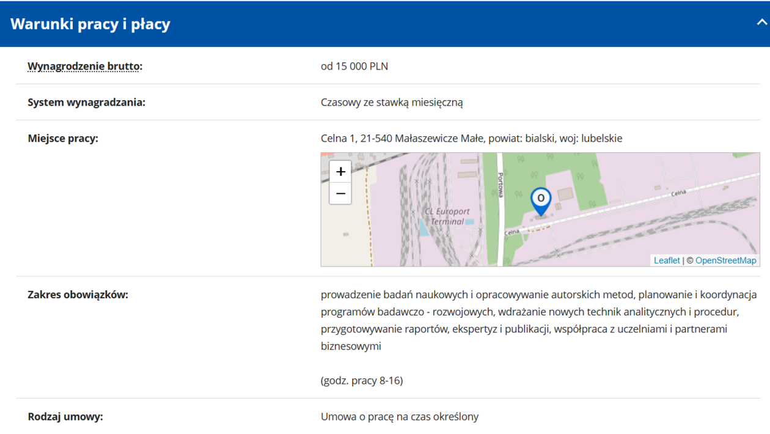Click the CL Europort Terminal map label
The height and width of the screenshot is (434, 770).
448,216
